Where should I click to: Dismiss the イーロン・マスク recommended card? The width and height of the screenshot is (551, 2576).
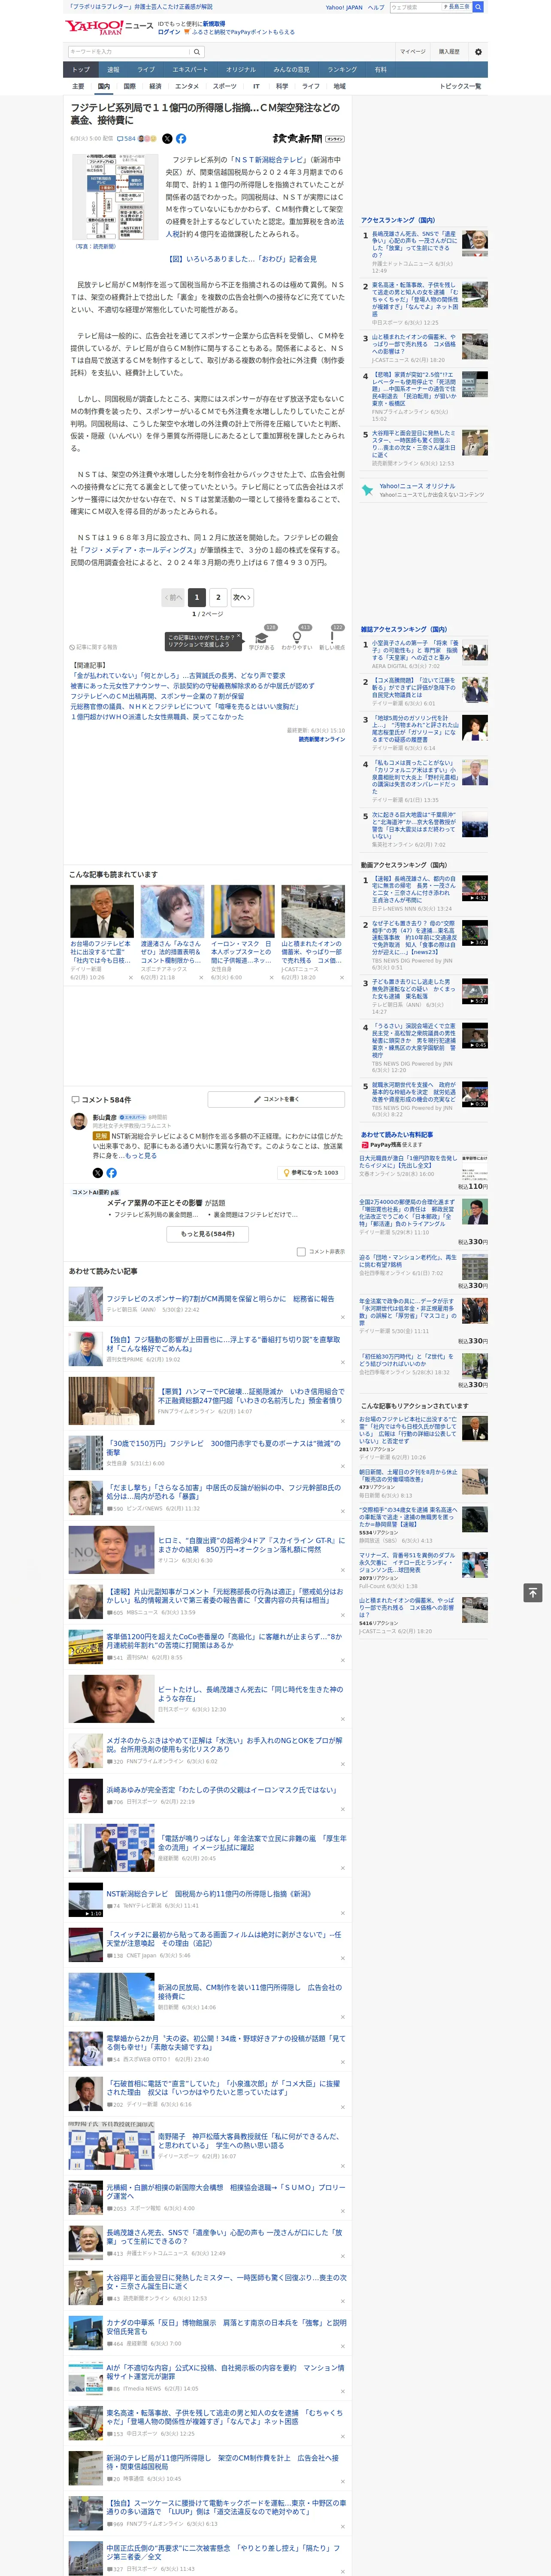272,978
